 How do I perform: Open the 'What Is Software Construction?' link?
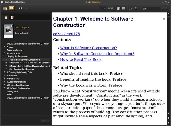[88, 48]
